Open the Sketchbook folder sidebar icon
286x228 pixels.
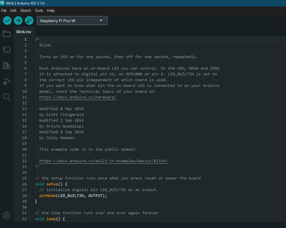coord(7,34)
